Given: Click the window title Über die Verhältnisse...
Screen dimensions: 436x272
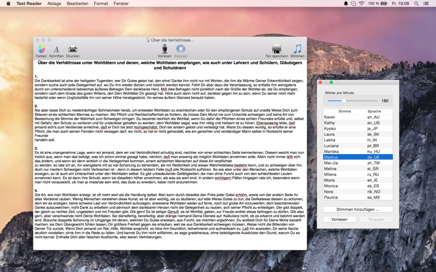Looking at the screenshot, I should 172,40.
